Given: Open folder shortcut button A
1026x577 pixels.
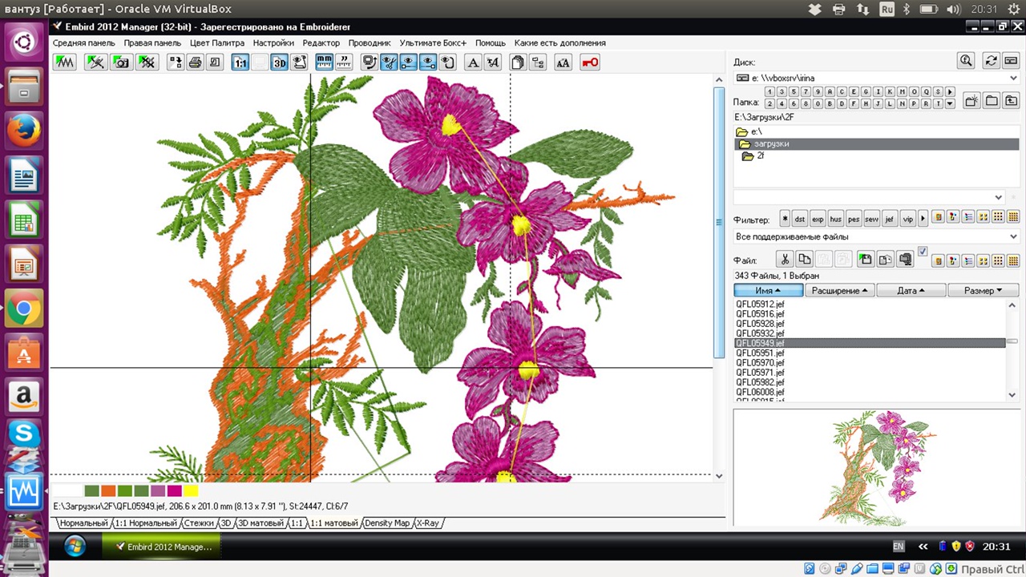Looking at the screenshot, I should [830, 91].
